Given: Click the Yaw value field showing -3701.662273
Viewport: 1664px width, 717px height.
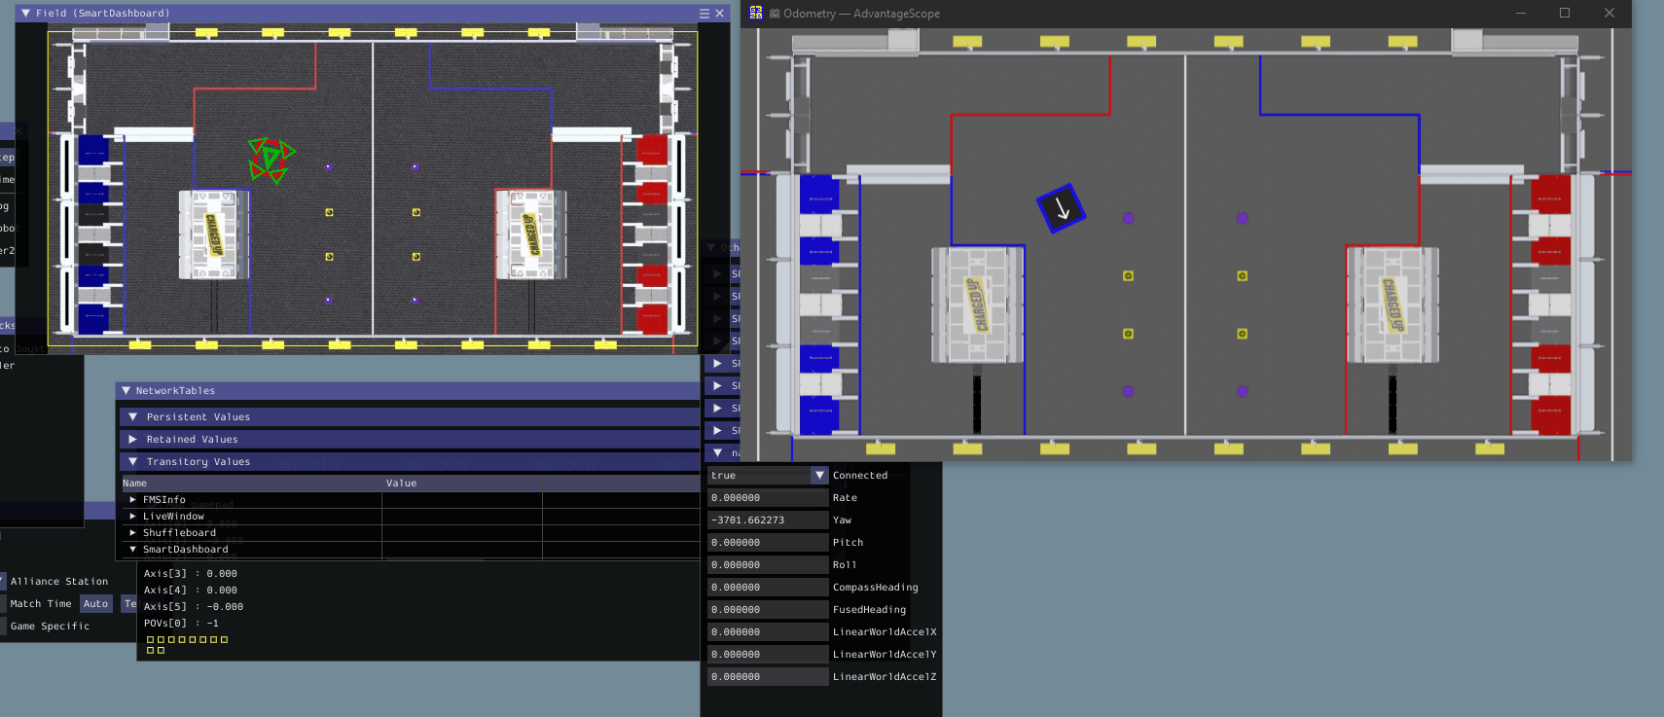Looking at the screenshot, I should (x=768, y=520).
